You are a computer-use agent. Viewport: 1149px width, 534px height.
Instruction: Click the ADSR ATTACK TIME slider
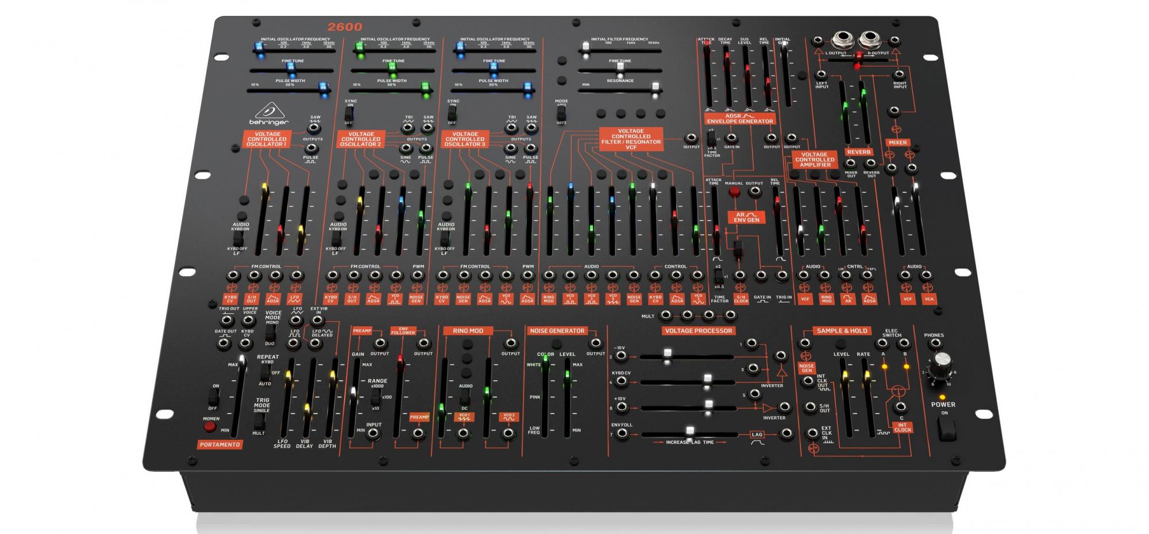pos(708,75)
